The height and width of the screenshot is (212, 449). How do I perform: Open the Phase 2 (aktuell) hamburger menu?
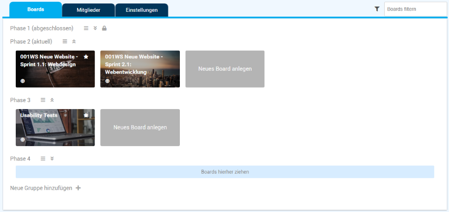65,41
